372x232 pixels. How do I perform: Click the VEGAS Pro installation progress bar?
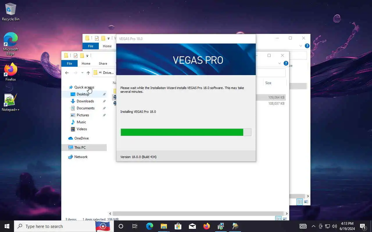[186, 132]
